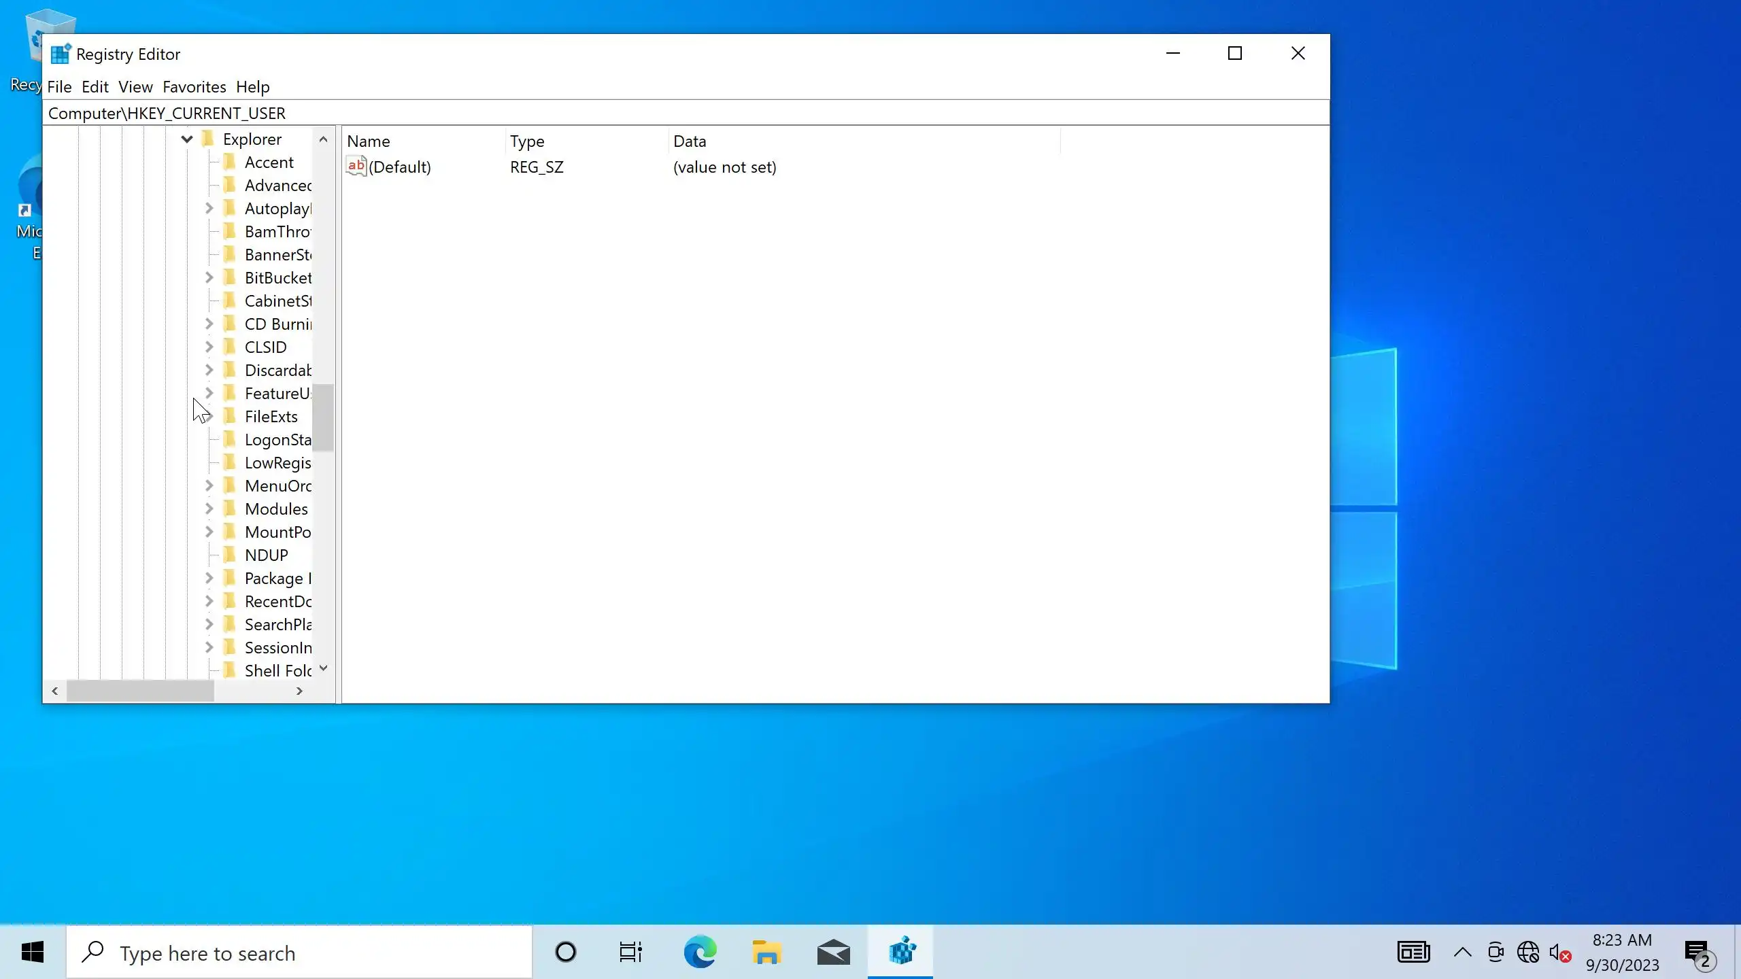Screen dimensions: 1741x979
Task: Open the Favorites menu
Action: (194, 87)
